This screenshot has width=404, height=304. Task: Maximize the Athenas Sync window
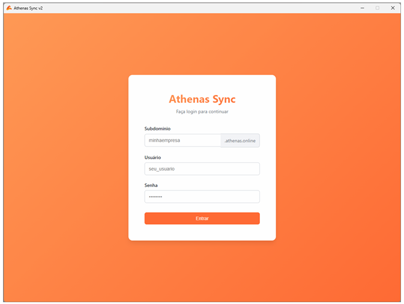click(x=378, y=8)
